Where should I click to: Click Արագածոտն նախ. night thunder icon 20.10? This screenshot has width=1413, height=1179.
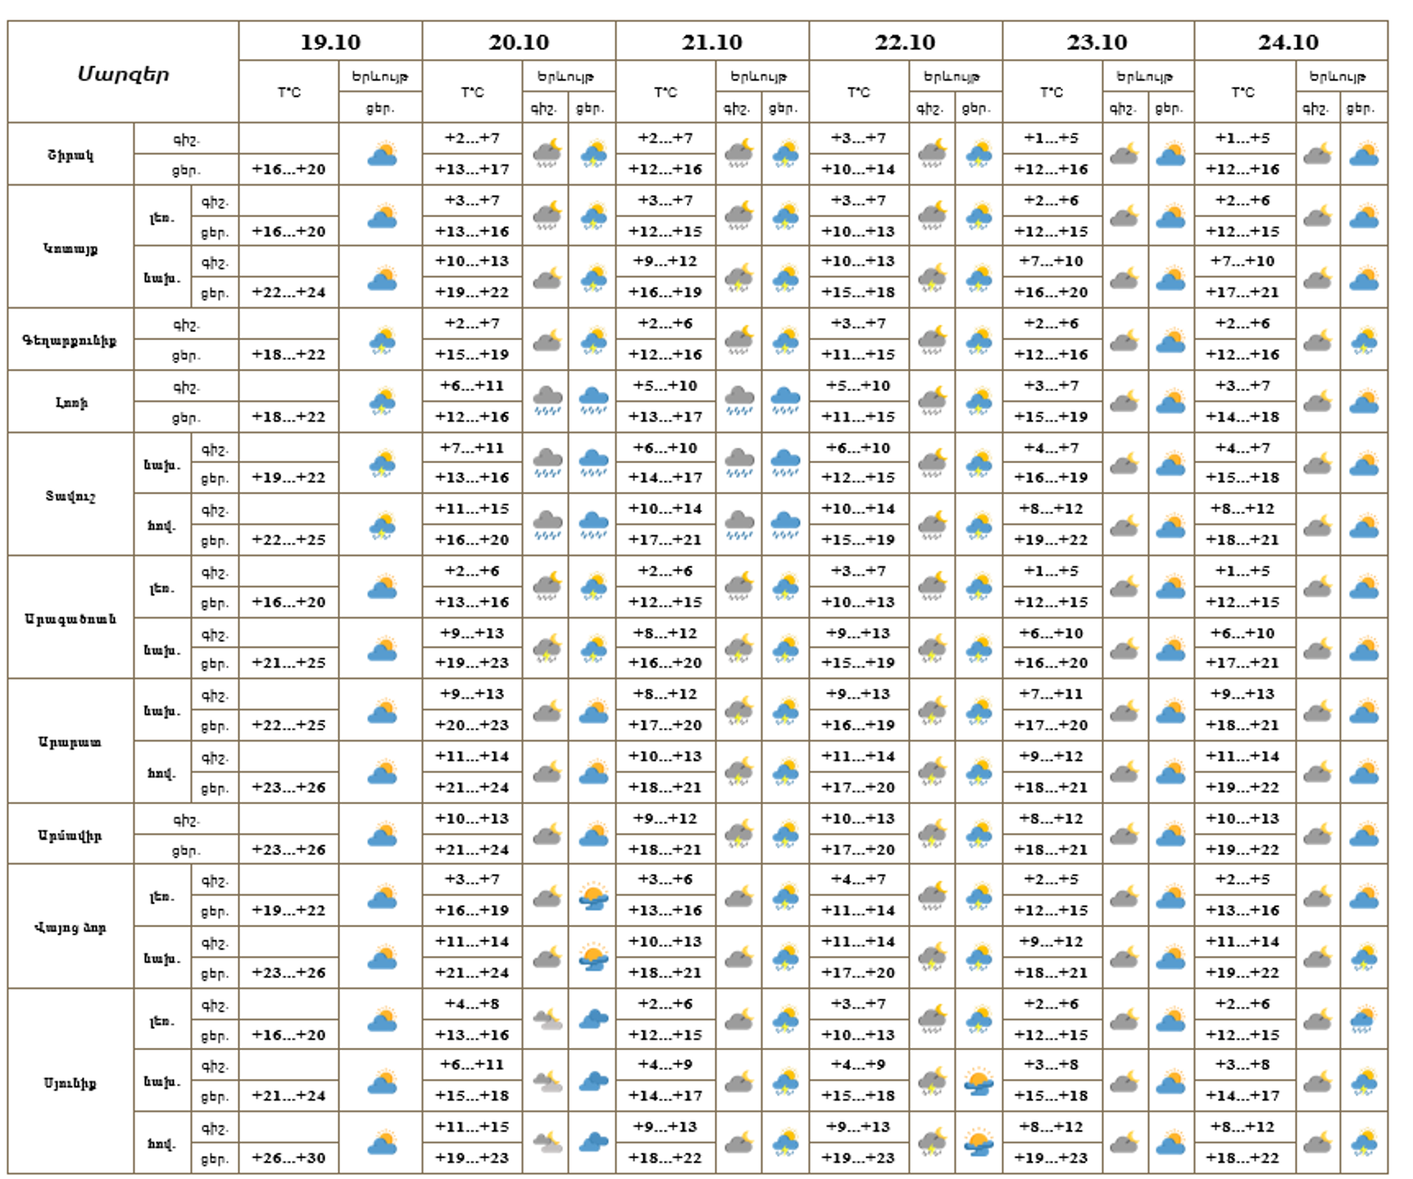click(547, 649)
